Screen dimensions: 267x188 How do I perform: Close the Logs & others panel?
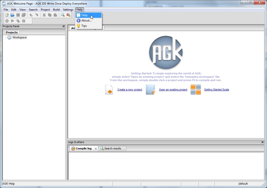[x=262, y=142]
